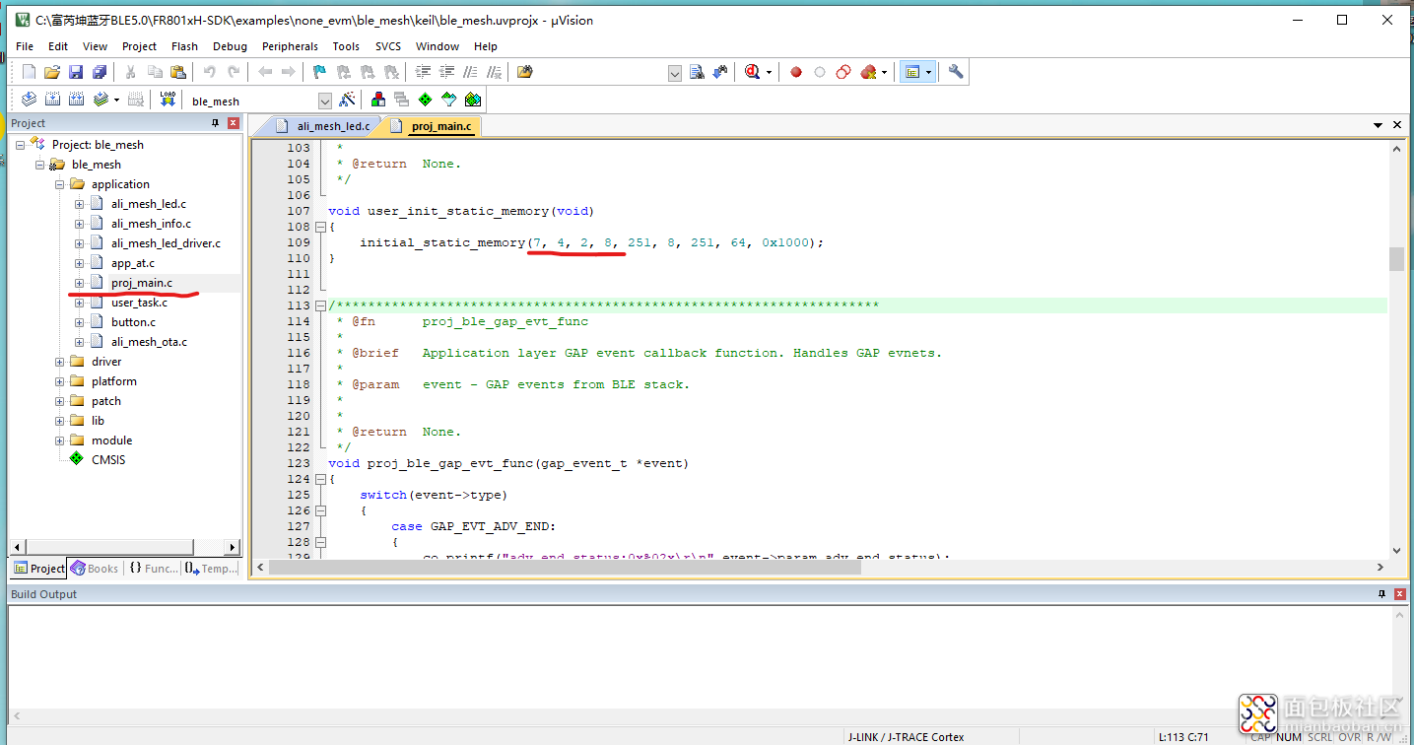Image resolution: width=1414 pixels, height=745 pixels.
Task: Insert breakpoint using the red circle icon
Action: 796,72
